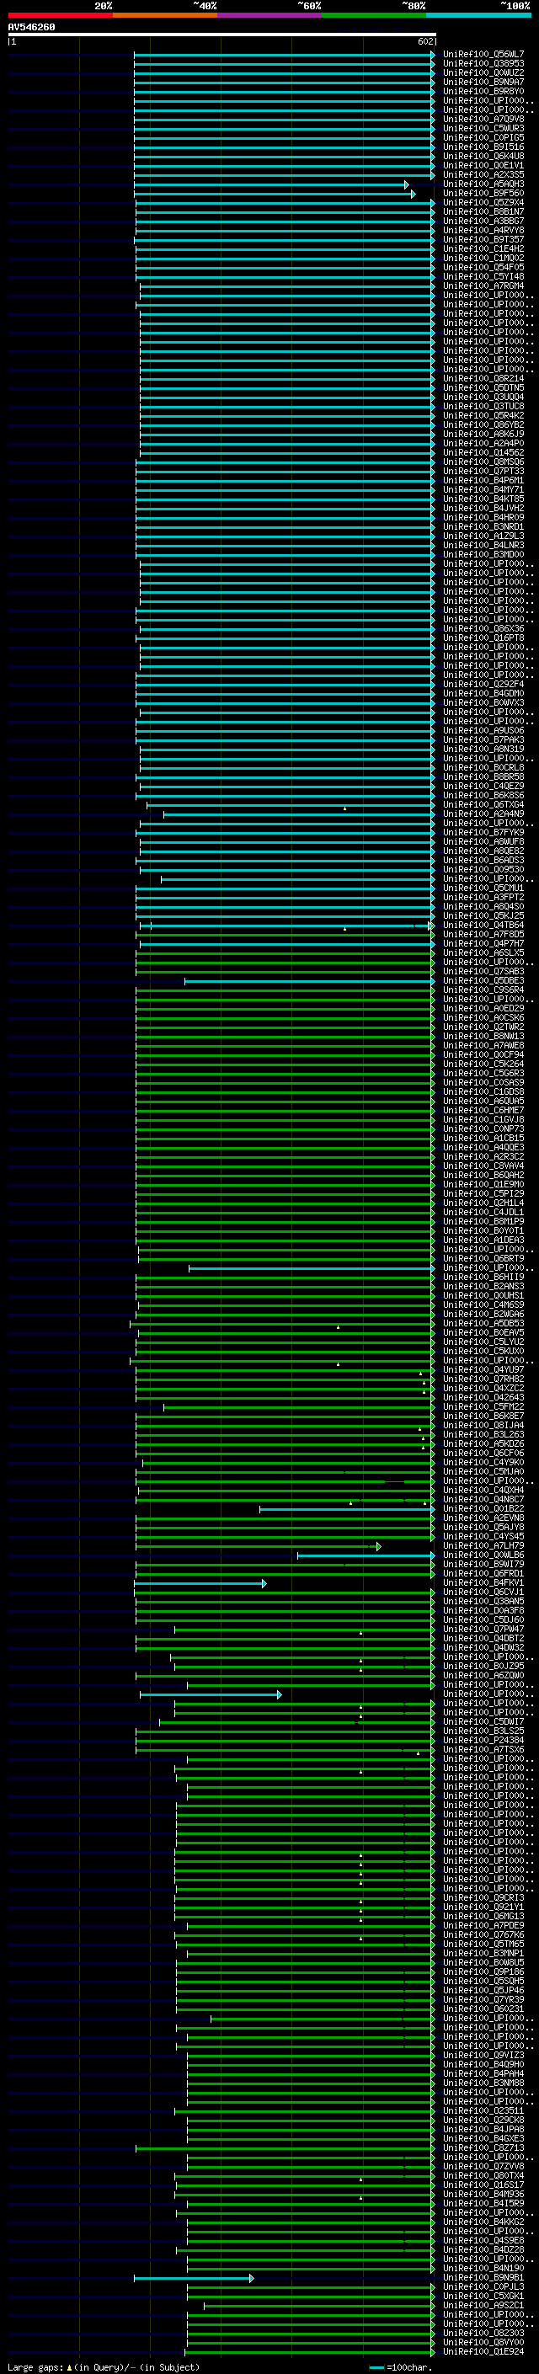
Task: Click the alignment bar arrow for UniRef100_A5AQH3
Action: tap(406, 184)
